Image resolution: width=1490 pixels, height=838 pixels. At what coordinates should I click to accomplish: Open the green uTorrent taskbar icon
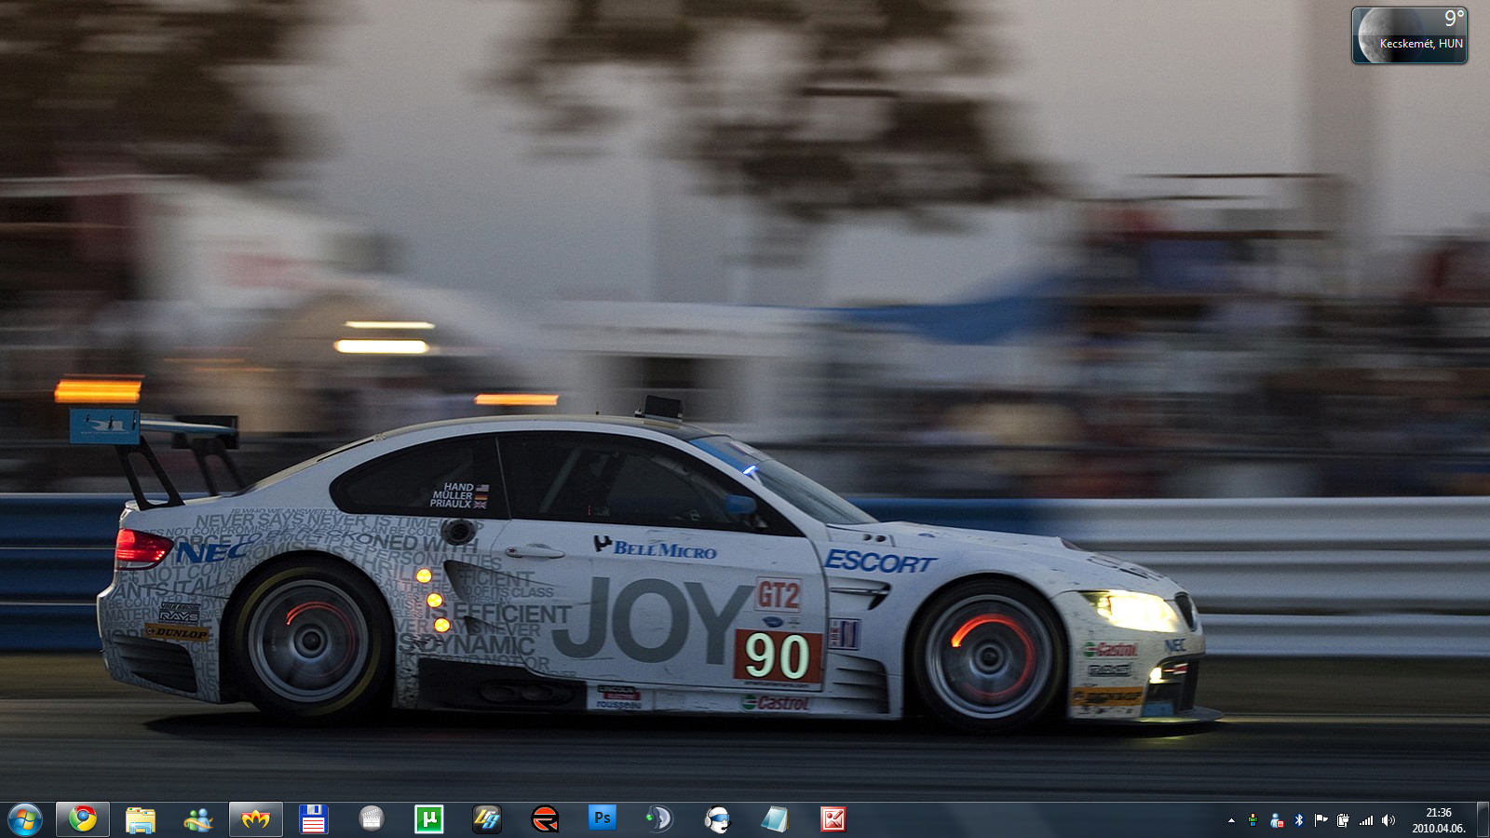point(429,819)
